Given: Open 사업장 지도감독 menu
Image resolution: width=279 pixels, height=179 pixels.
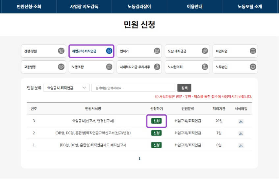Looking at the screenshot, I should (84, 7).
